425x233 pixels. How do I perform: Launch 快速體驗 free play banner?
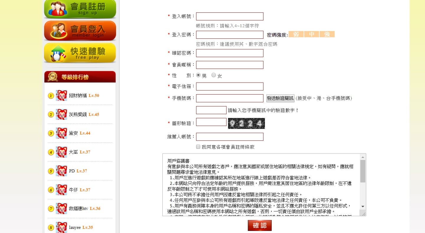point(80,53)
